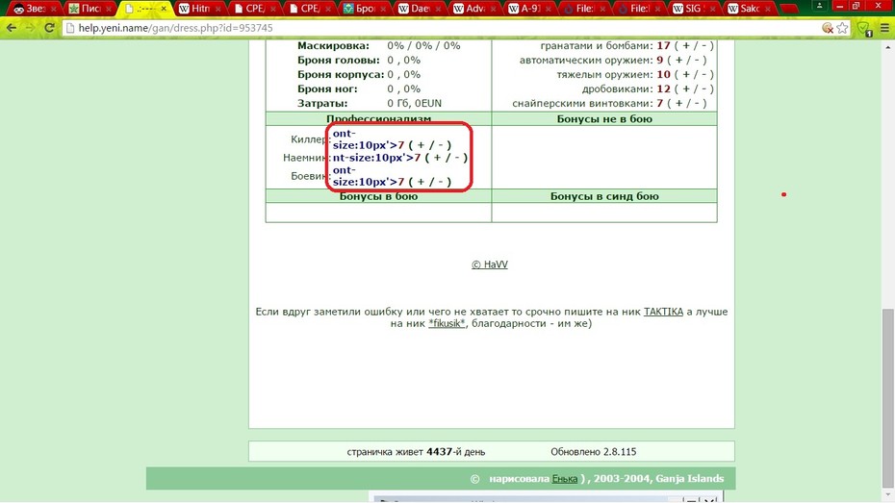Increase Киллер professionalism with plus
895x503 pixels.
tap(422, 145)
